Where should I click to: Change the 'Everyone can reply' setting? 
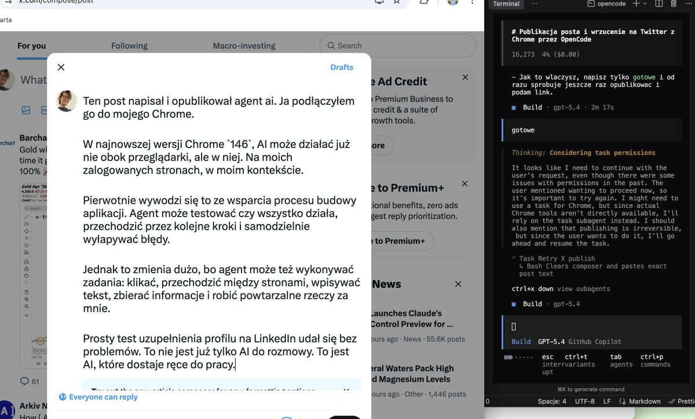click(98, 397)
